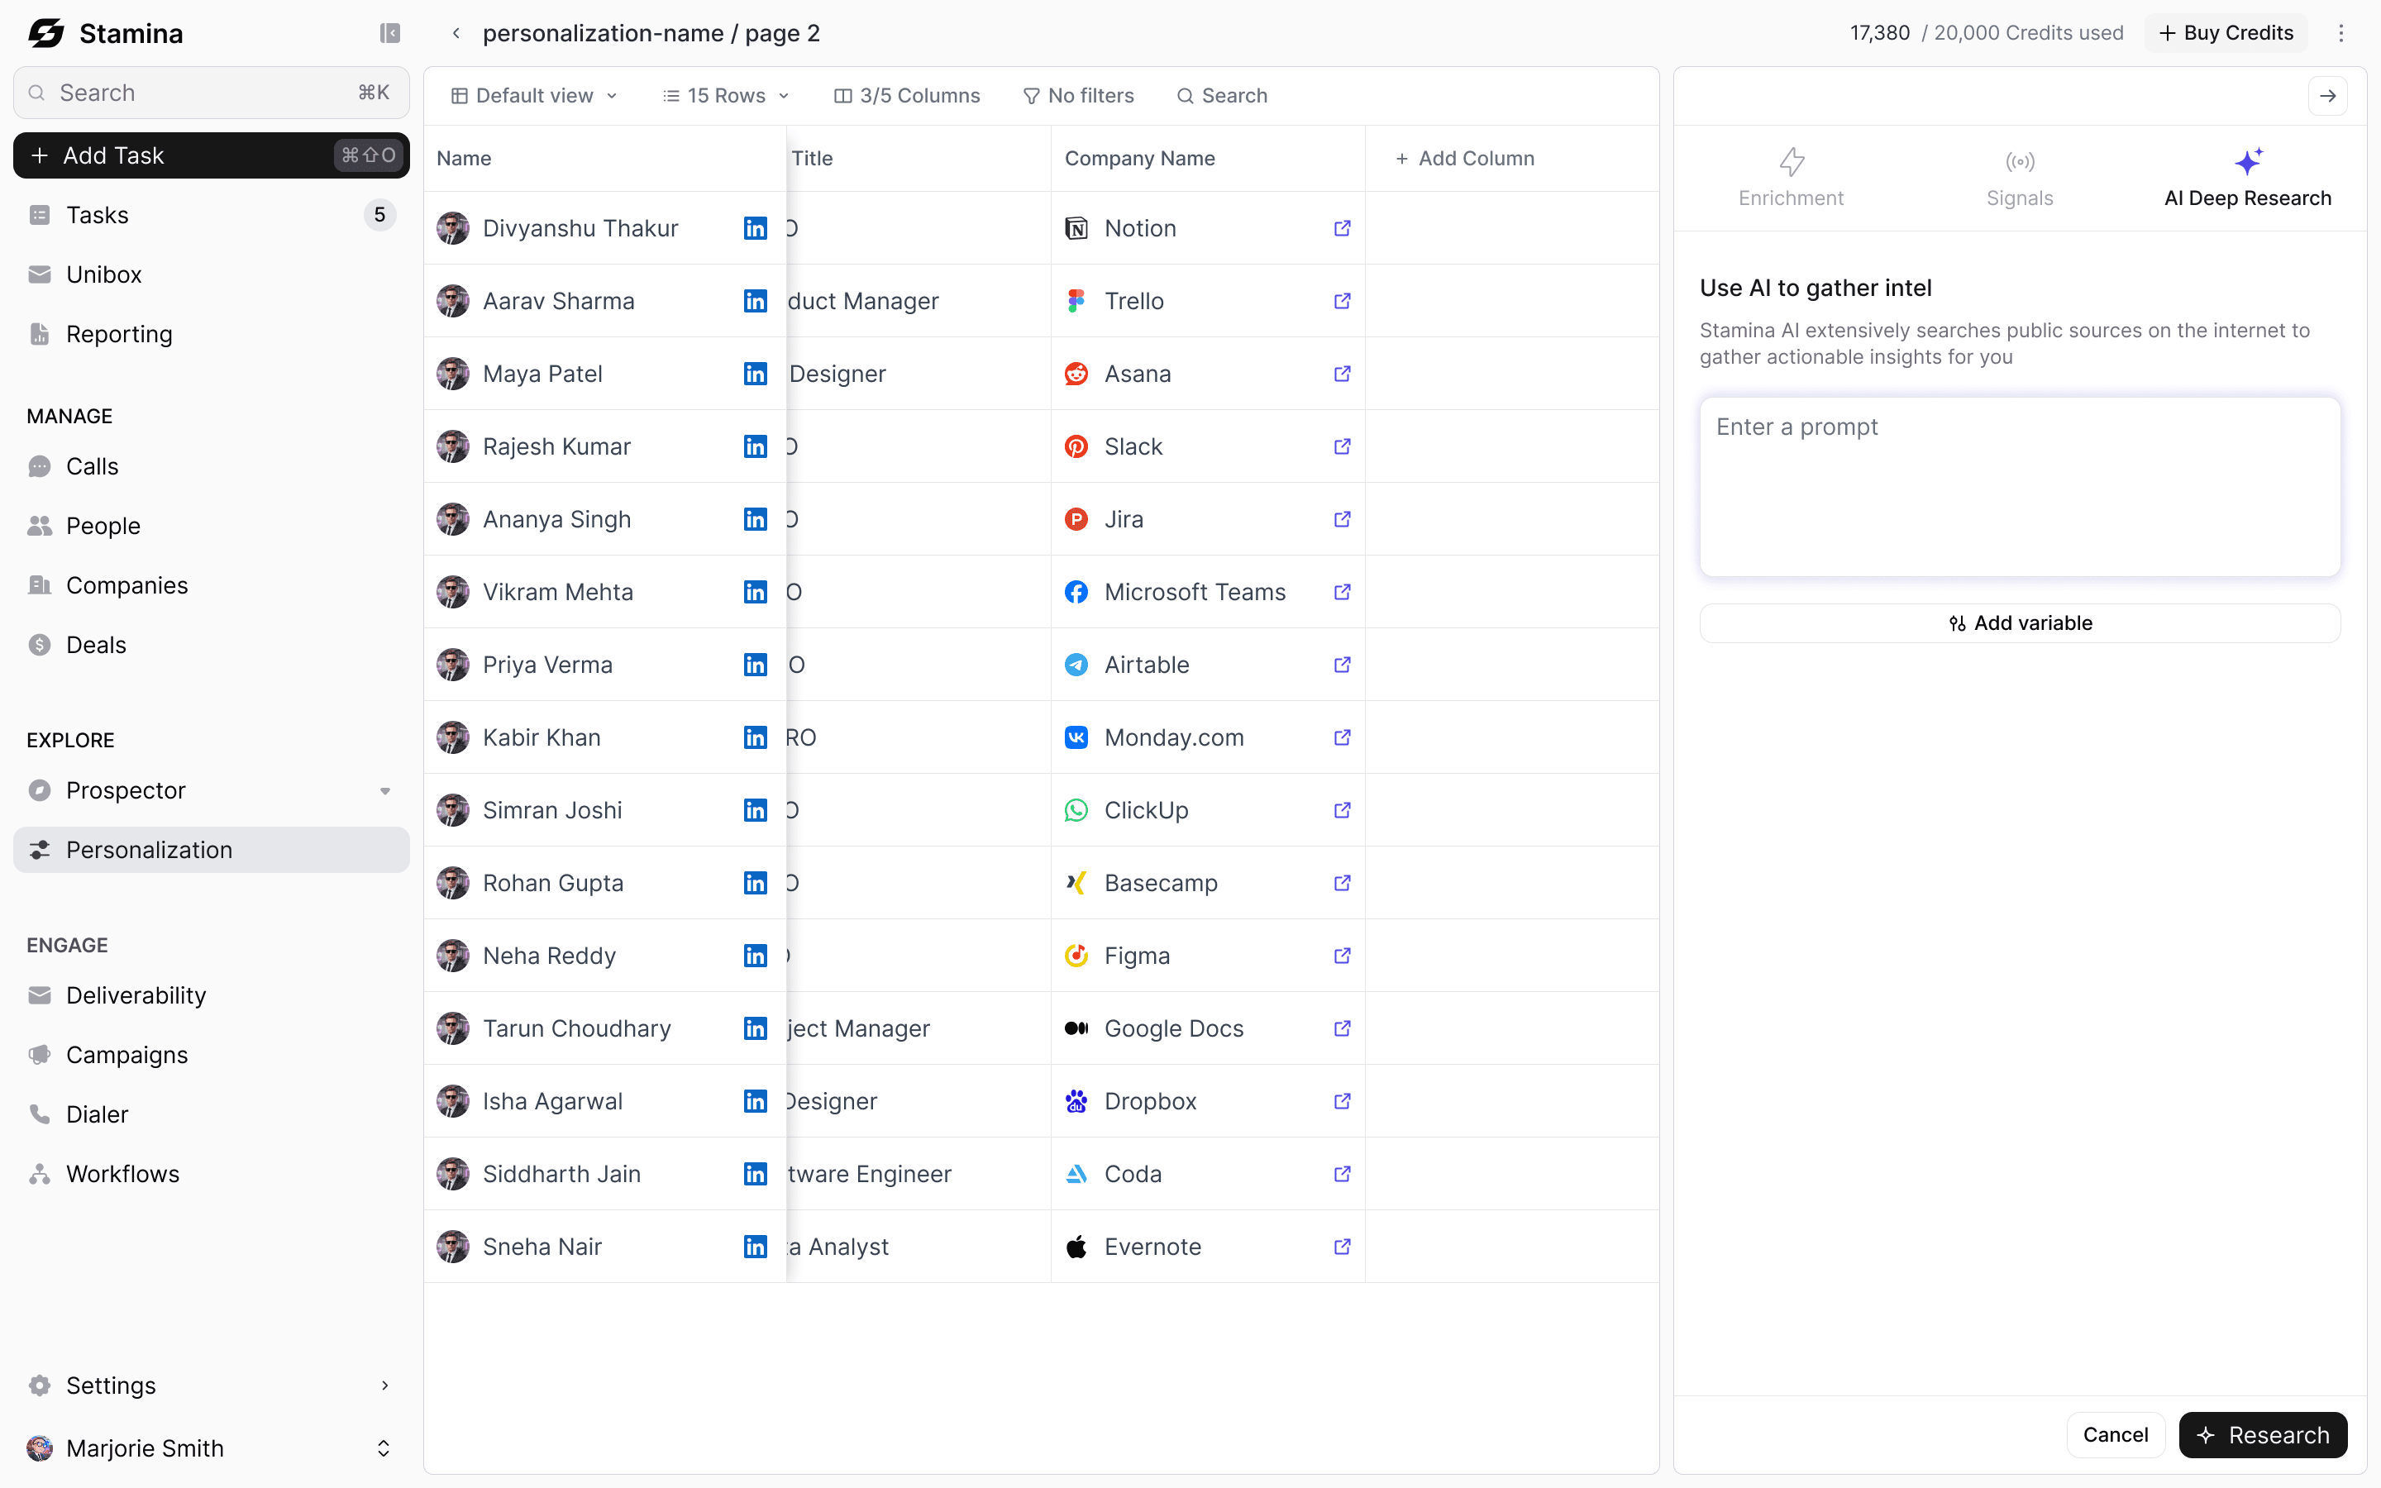The image size is (2381, 1488).
Task: Open the 3/5 Columns visibility selector
Action: [x=906, y=95]
